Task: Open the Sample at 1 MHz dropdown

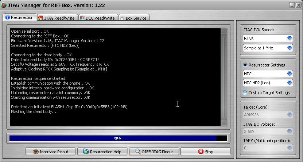Action: [x=268, y=48]
